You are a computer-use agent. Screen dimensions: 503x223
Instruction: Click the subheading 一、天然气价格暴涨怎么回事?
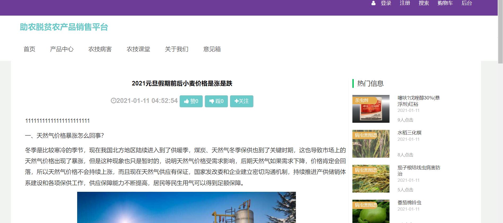coord(64,136)
